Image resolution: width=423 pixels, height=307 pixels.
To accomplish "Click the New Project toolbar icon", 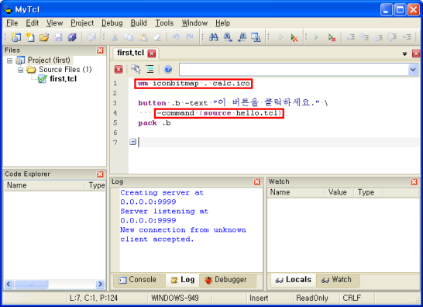I will click(x=16, y=37).
